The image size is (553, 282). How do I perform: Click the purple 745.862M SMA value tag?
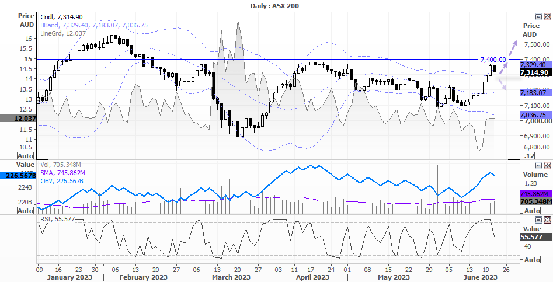click(536, 194)
